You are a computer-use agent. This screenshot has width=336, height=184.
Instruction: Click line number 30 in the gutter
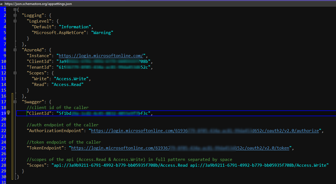point(4,177)
